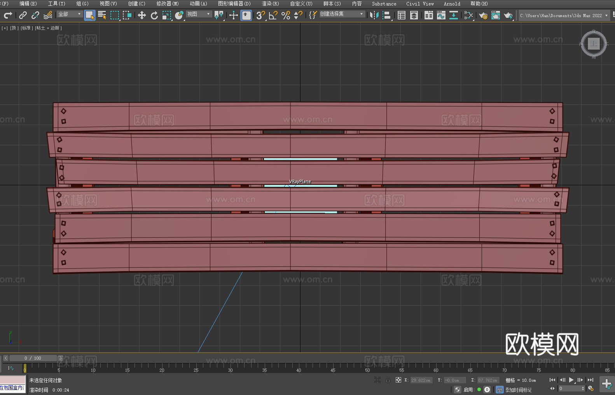The height and width of the screenshot is (395, 615).
Task: Open the Material Editor icon
Action: tap(468, 15)
